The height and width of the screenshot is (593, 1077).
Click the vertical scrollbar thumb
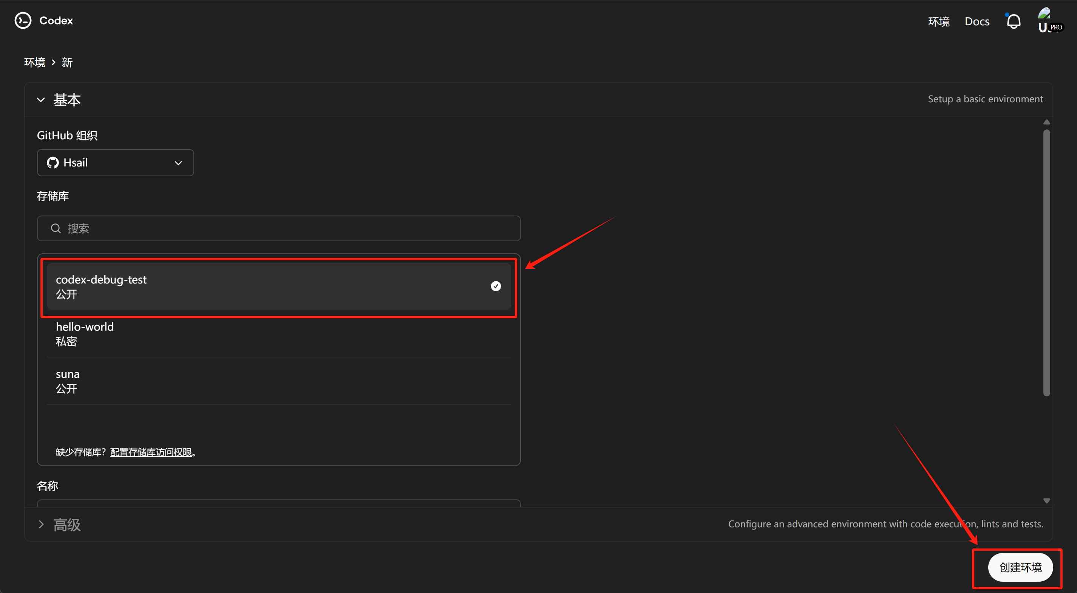[x=1046, y=263]
